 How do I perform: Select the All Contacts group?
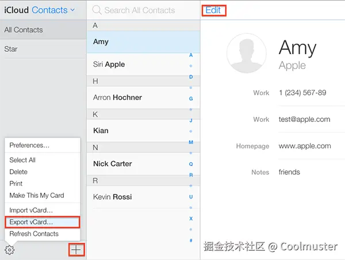[43, 30]
